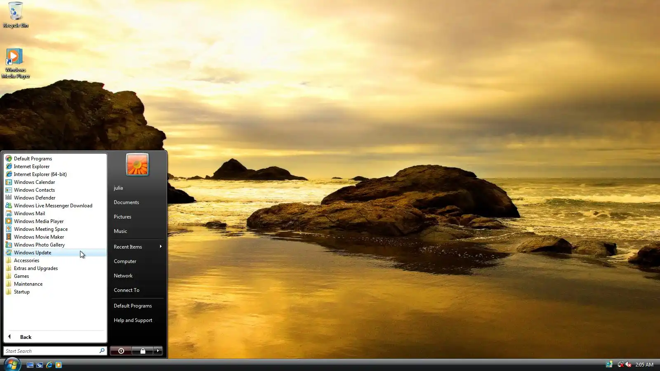Launch Internet Explorer (64-bit)
Image resolution: width=660 pixels, height=371 pixels.
[x=55, y=174]
